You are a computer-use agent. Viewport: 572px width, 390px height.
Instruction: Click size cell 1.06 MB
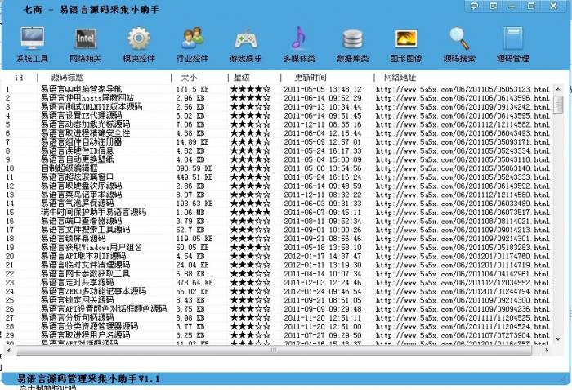coord(190,212)
